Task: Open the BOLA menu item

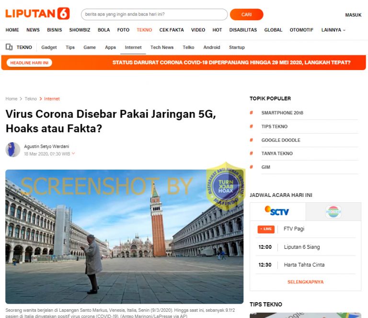Action: 103,30
